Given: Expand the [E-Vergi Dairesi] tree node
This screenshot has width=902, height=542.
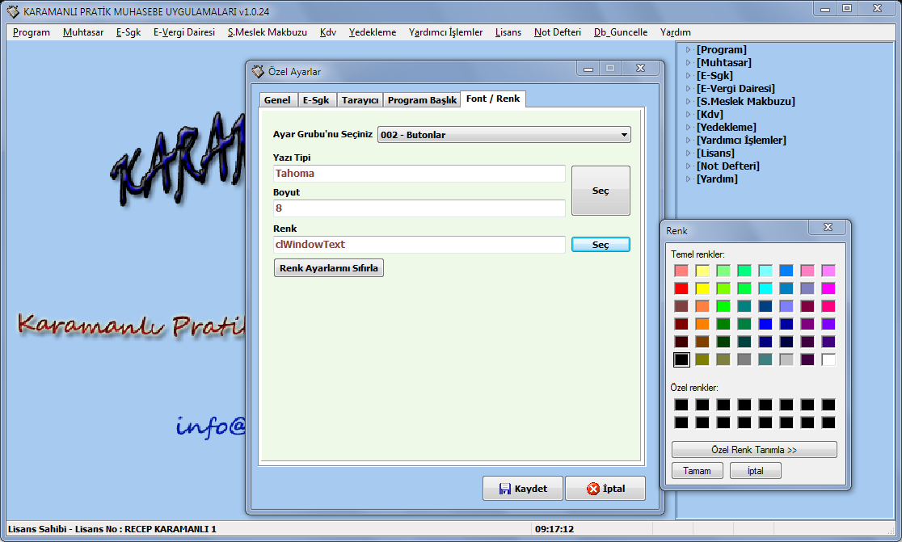Looking at the screenshot, I should pos(689,89).
